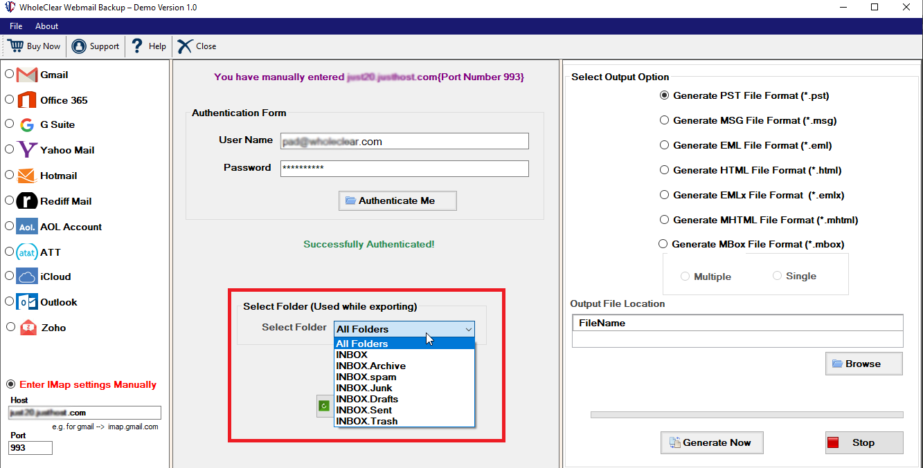The width and height of the screenshot is (923, 468).
Task: Click the Stop button
Action: [864, 442]
